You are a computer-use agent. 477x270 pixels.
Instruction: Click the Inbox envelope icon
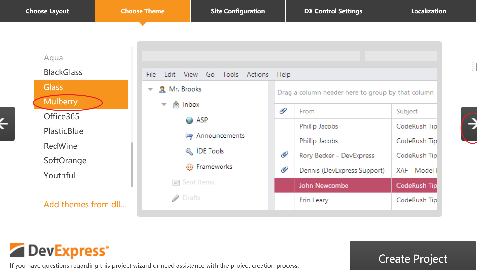coord(176,104)
